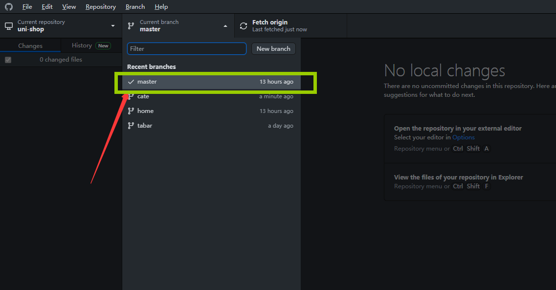Click 'Open the repository in your external editor'
The height and width of the screenshot is (290, 556).
pyautogui.click(x=458, y=128)
